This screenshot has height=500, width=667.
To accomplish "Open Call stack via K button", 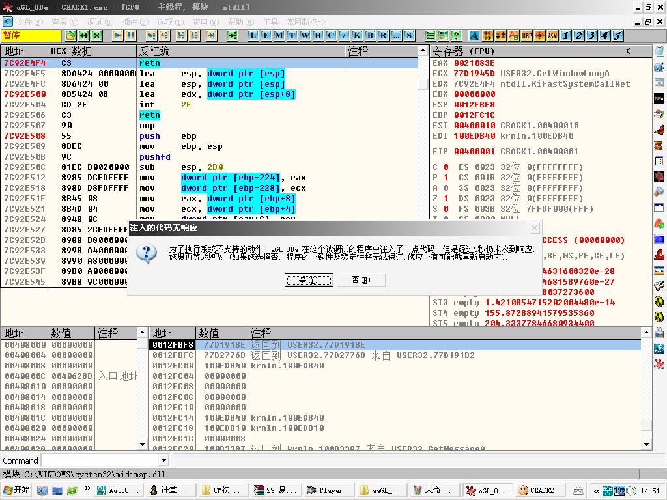I will coord(357,35).
